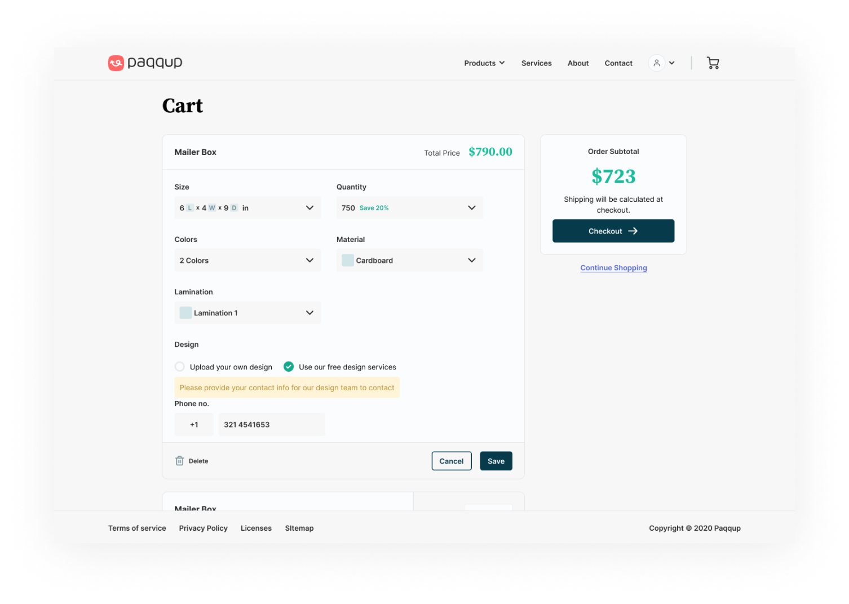
Task: Open the Material dropdown chevron
Action: click(x=472, y=260)
